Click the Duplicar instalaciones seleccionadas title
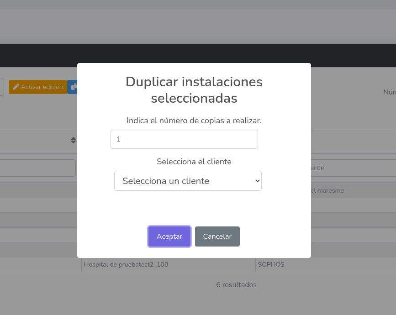The height and width of the screenshot is (315, 396). click(194, 89)
